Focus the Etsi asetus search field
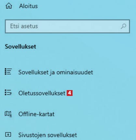Viewport: 136px width, 140px height. 67,26
